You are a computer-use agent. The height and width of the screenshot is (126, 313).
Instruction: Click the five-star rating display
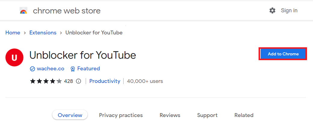46,81
